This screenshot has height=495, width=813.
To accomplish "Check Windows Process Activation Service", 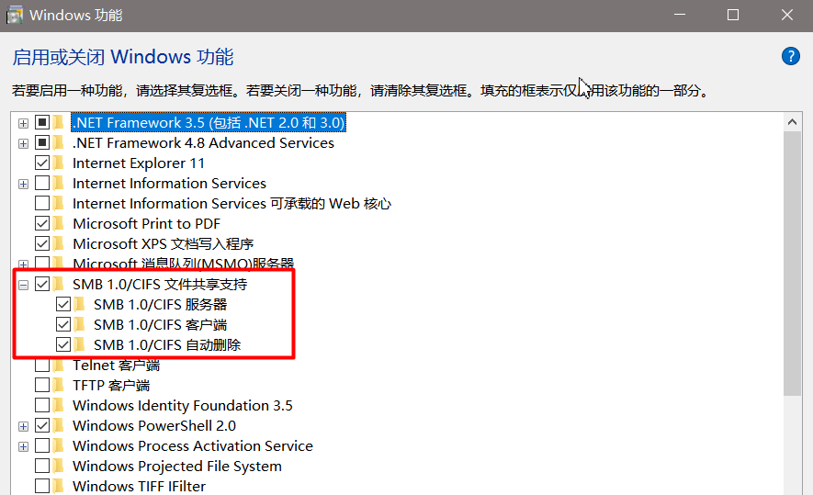I will (42, 446).
